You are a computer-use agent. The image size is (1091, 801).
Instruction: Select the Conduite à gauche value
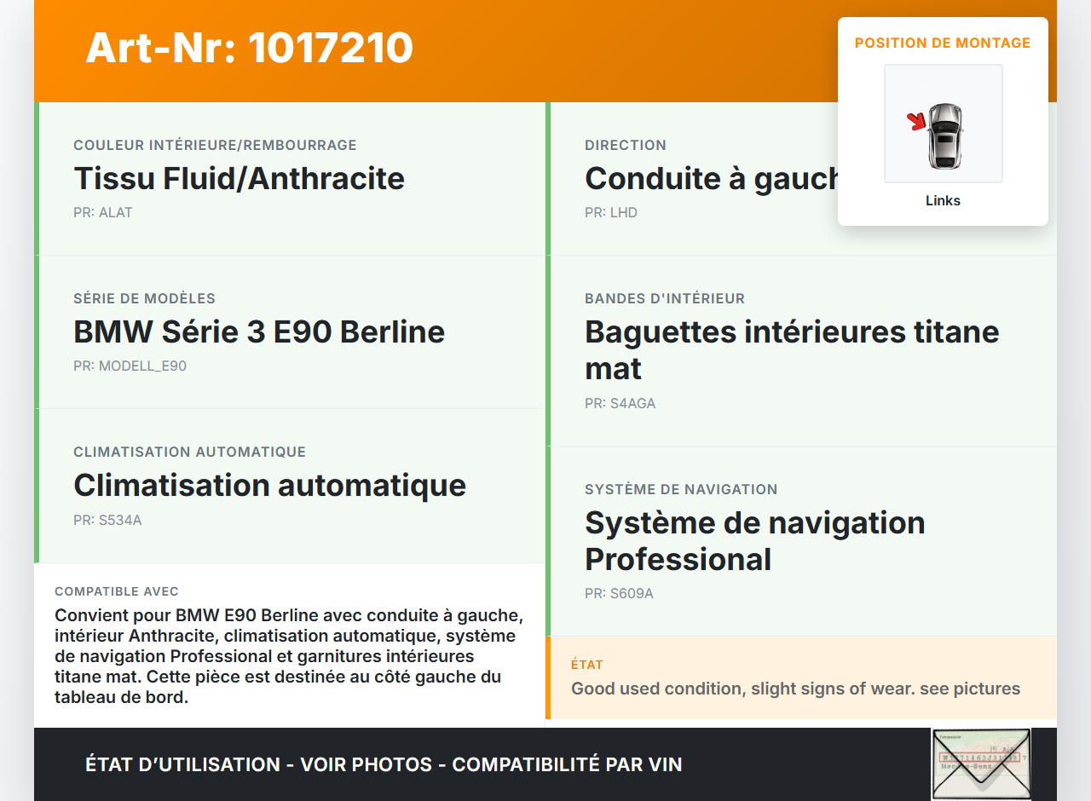tap(712, 178)
